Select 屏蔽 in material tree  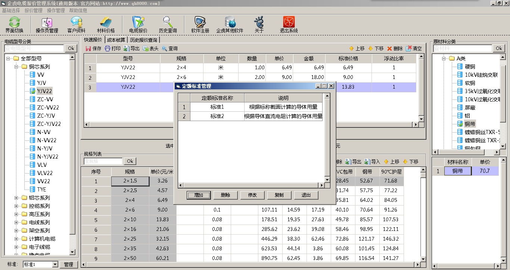[470, 107]
